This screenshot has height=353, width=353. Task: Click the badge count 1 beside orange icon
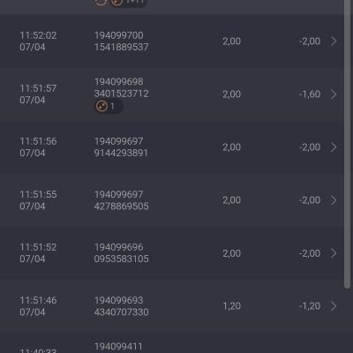[112, 106]
